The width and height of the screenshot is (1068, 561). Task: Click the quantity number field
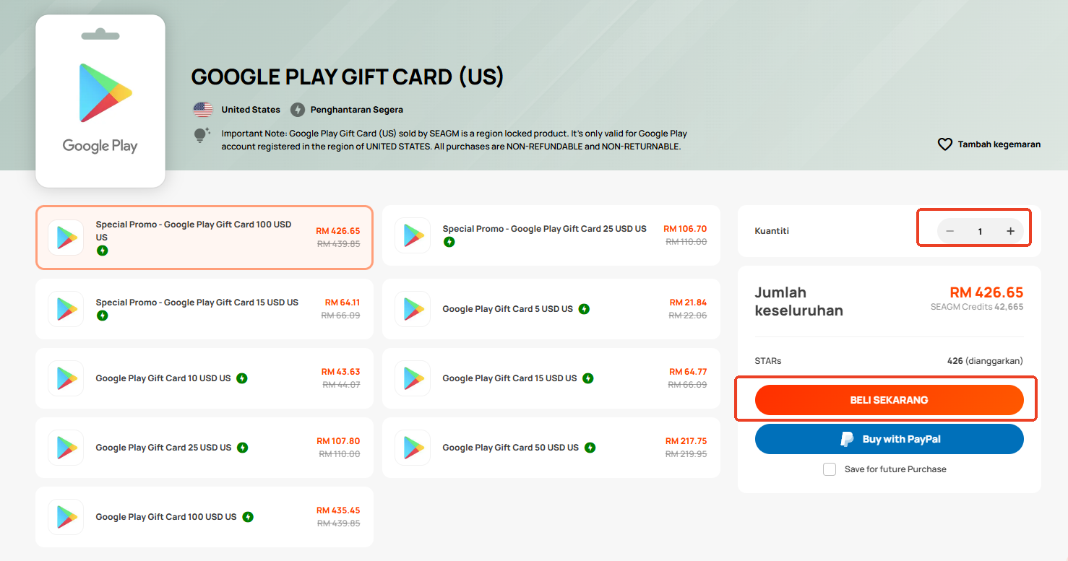pyautogui.click(x=980, y=231)
